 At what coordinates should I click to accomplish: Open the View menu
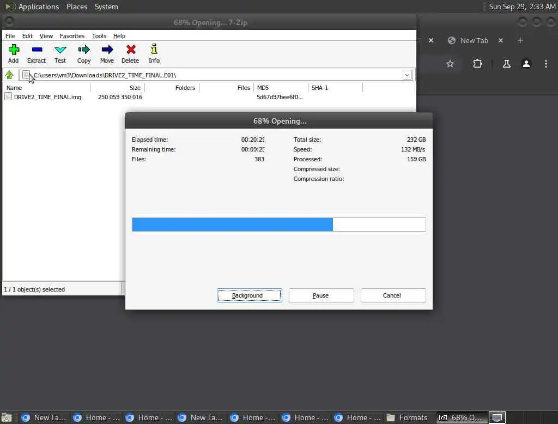(x=46, y=36)
